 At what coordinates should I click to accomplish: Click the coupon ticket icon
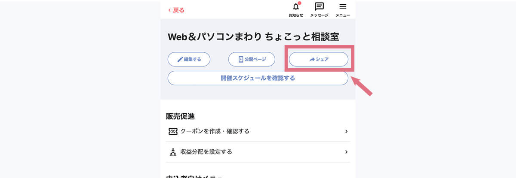[x=173, y=131]
